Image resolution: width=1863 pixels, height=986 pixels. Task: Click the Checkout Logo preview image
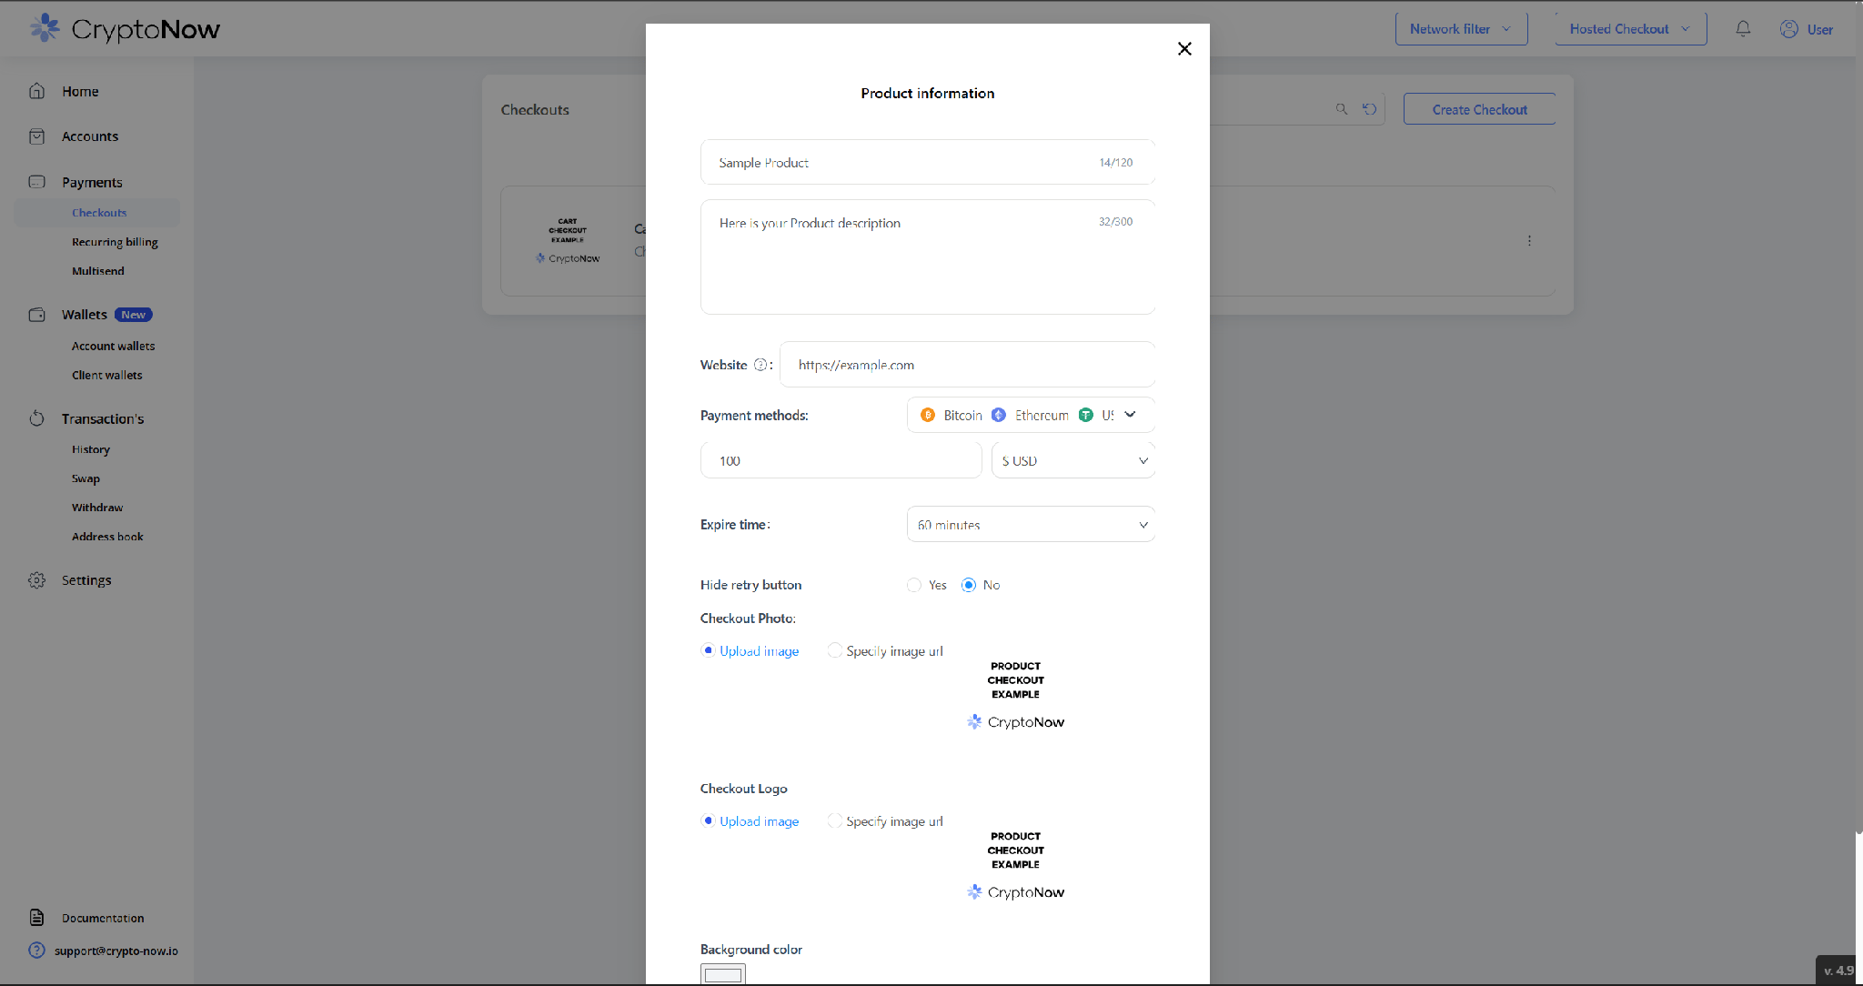(x=1015, y=865)
